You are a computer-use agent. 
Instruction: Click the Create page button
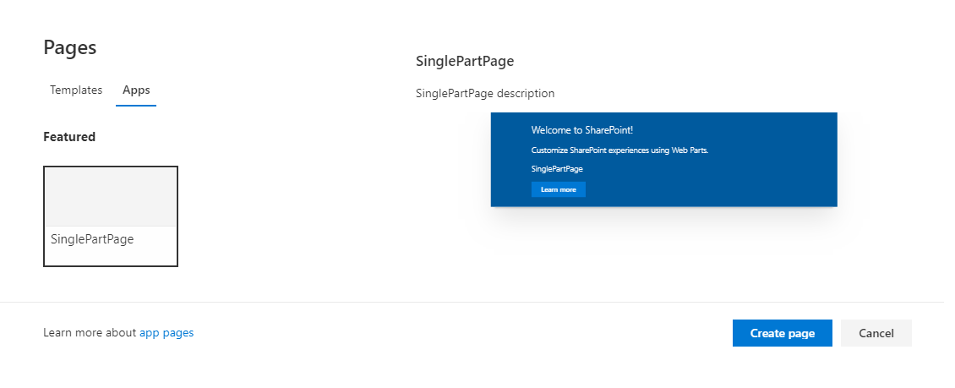pos(782,333)
